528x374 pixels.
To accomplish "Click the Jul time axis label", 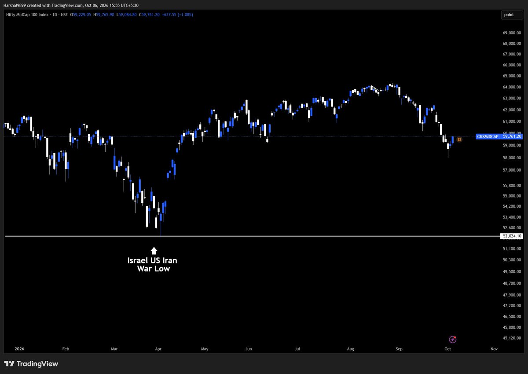I will click(x=297, y=349).
